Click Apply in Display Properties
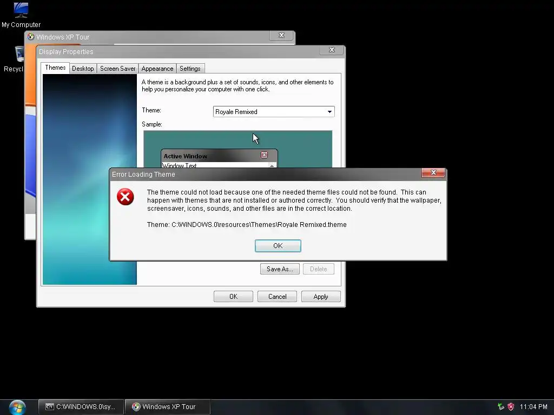Screen dimensions: 554x415 321,297
